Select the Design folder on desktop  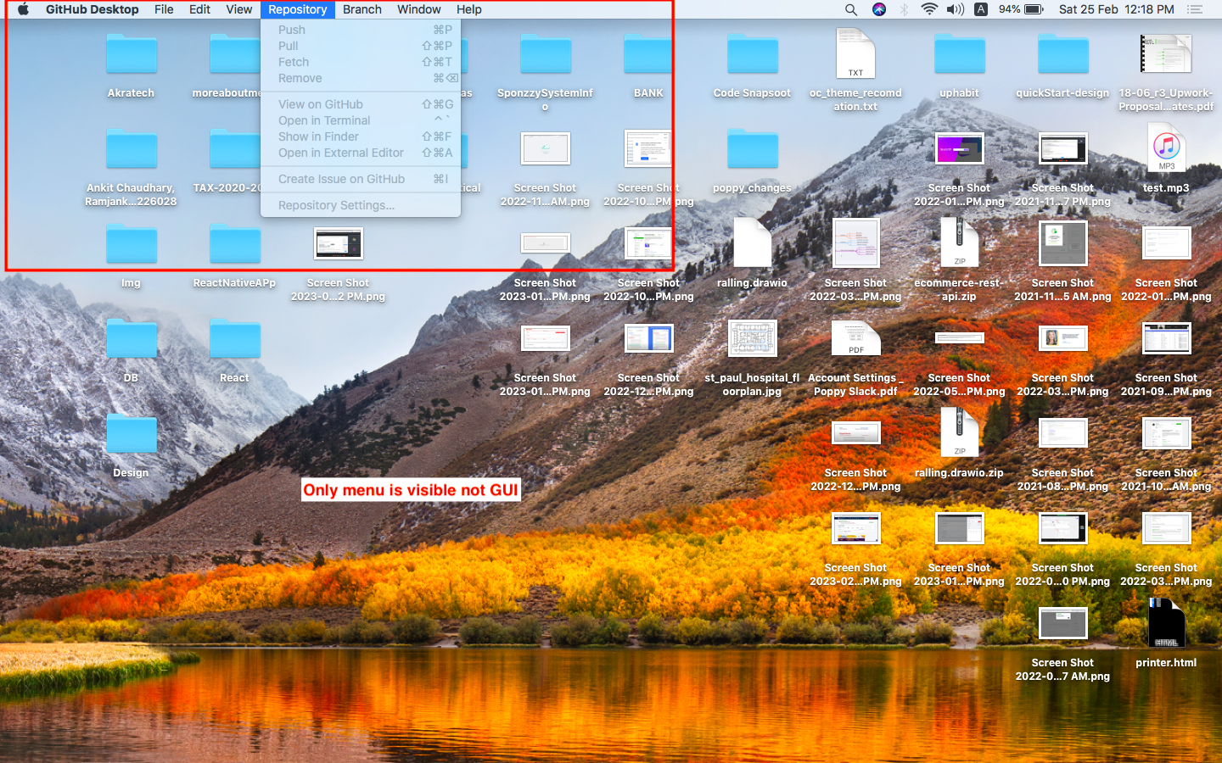click(131, 434)
